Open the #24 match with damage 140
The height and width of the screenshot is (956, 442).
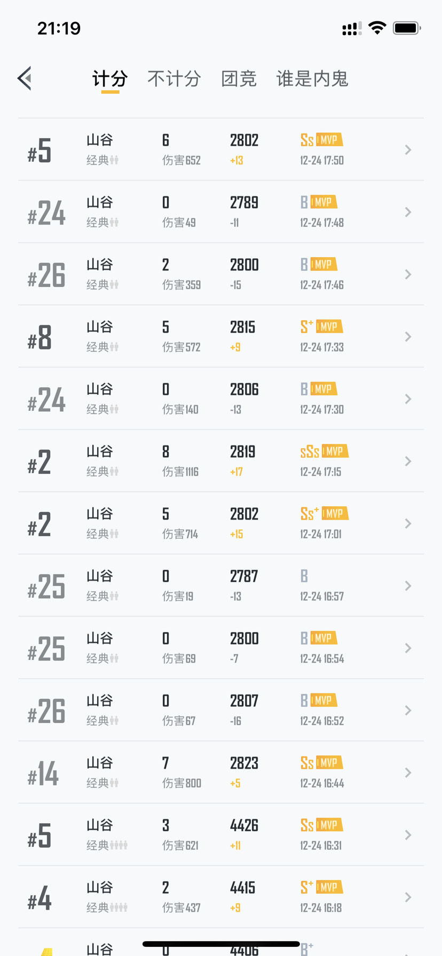click(x=221, y=399)
